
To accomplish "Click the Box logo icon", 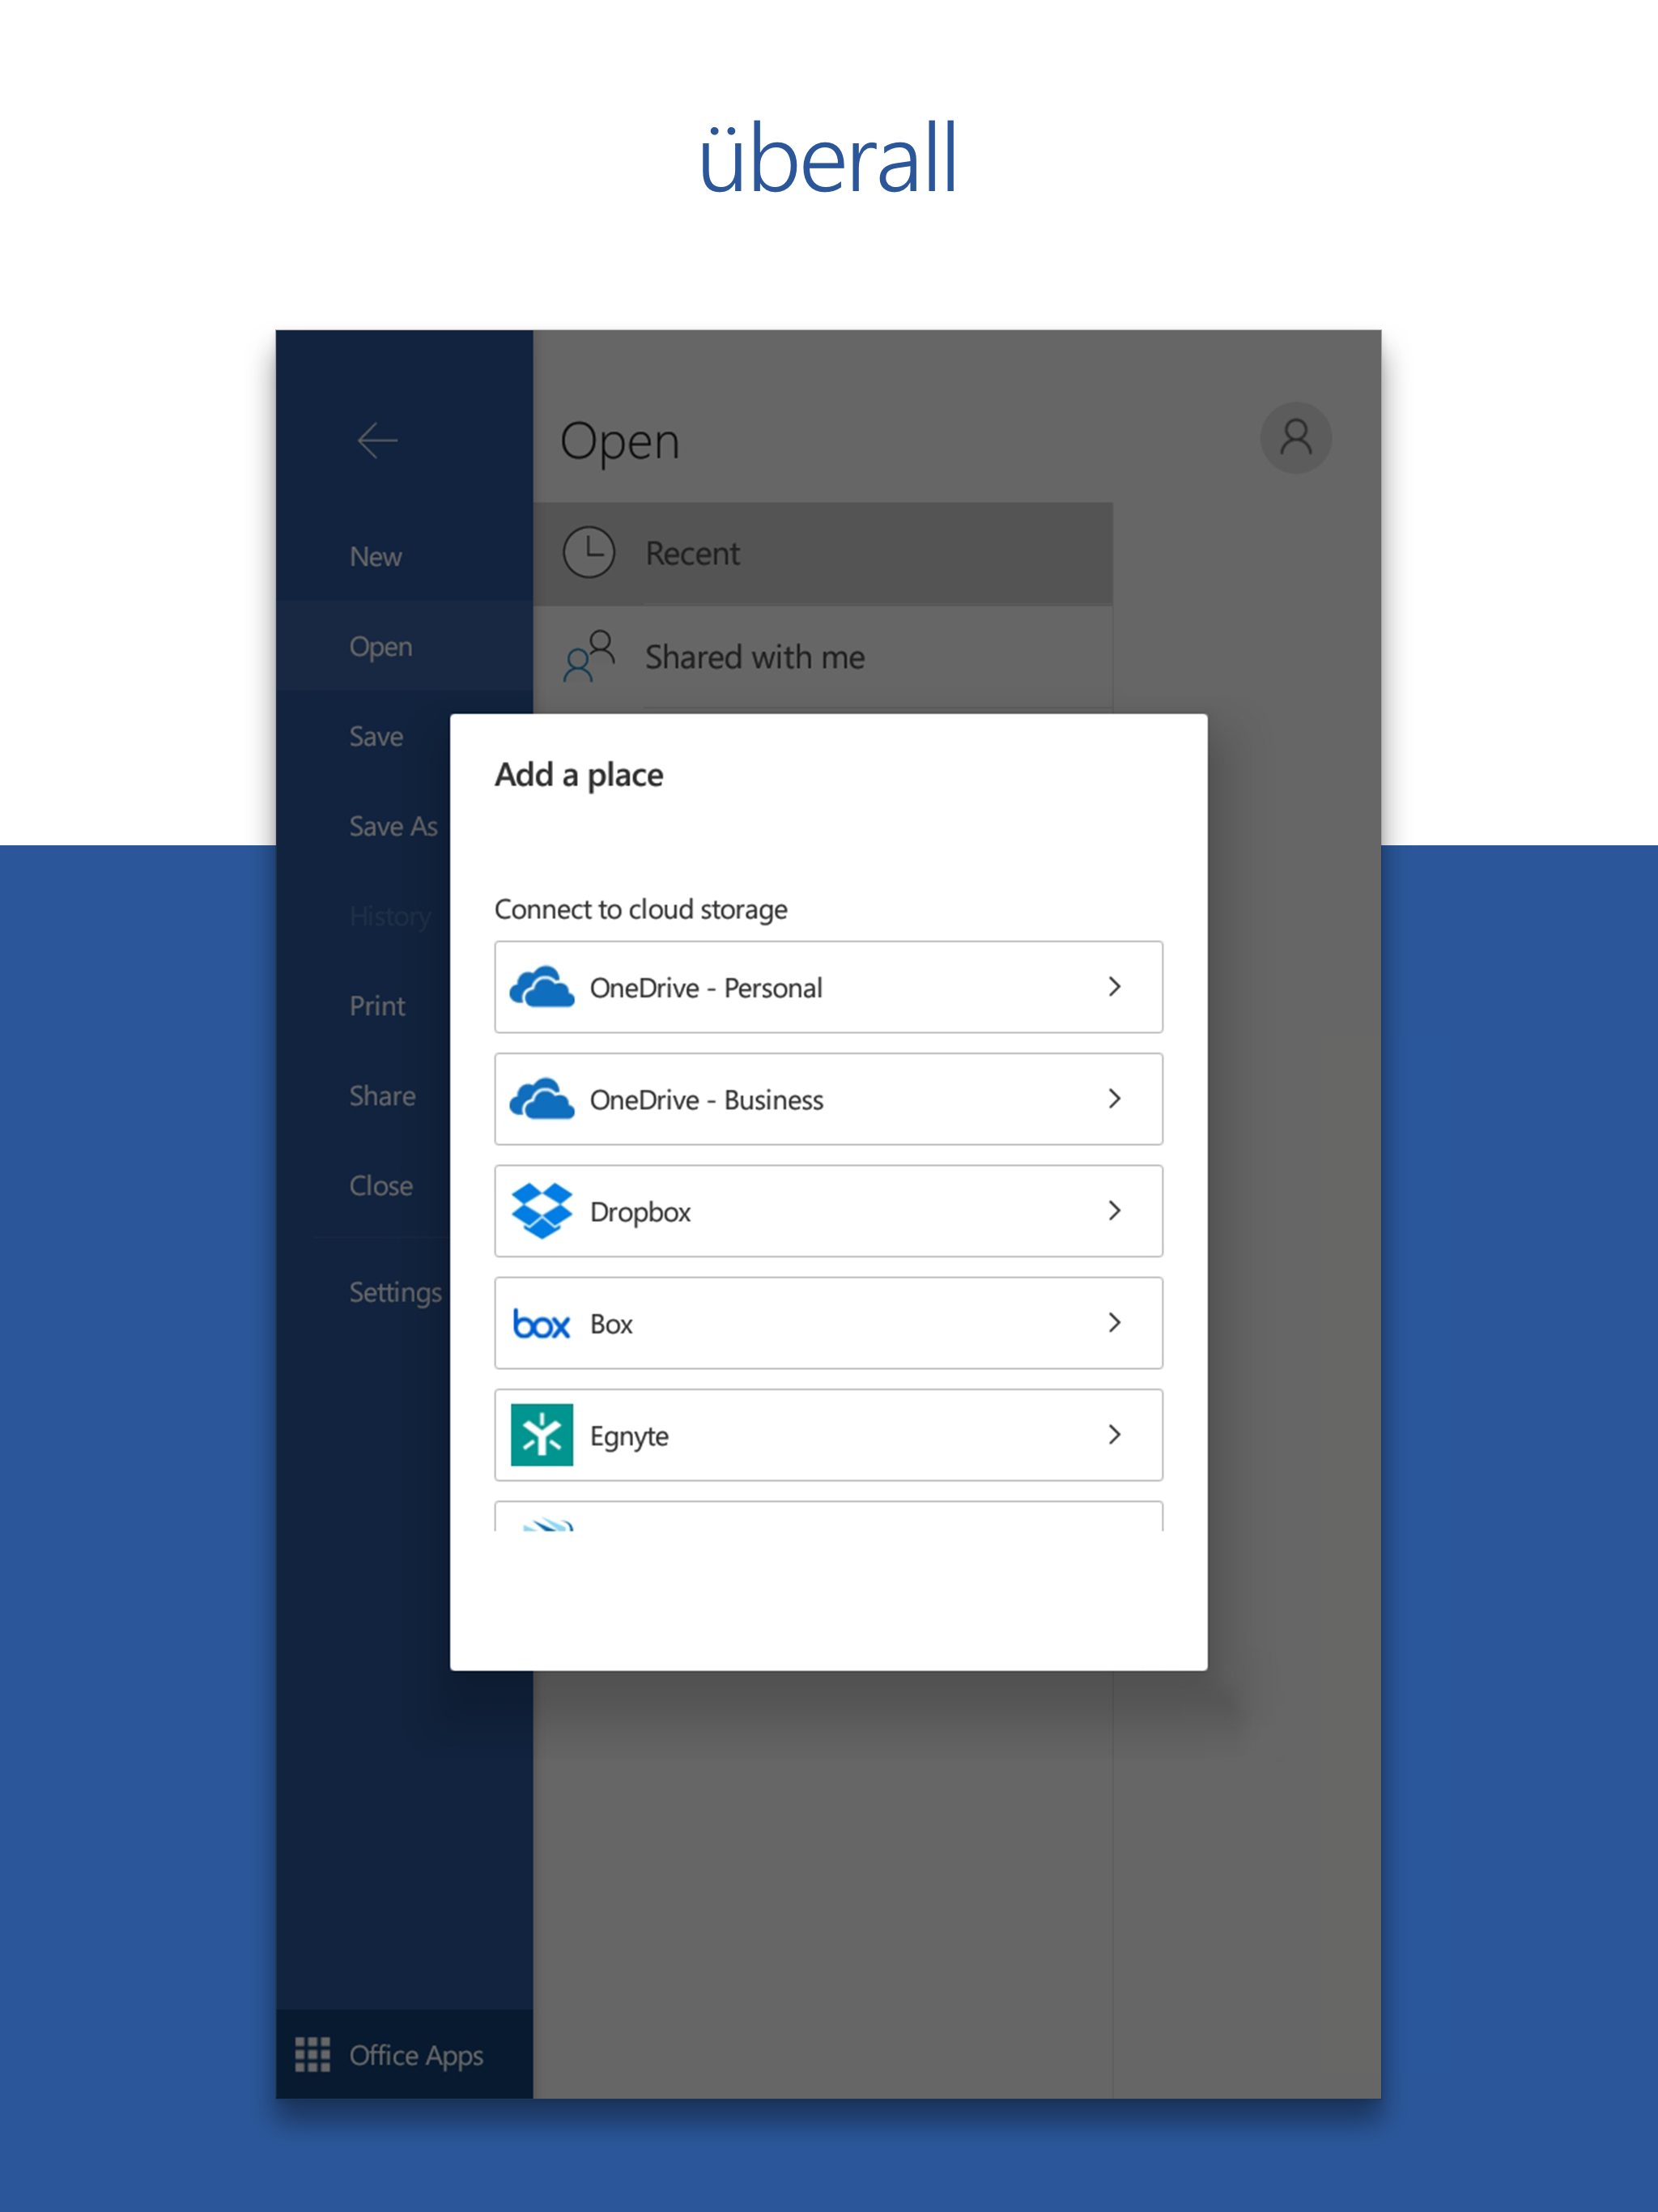I will pyautogui.click(x=541, y=1324).
